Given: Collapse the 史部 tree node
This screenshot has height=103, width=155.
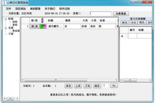Looking at the screenshot, I should click(x=6, y=28).
